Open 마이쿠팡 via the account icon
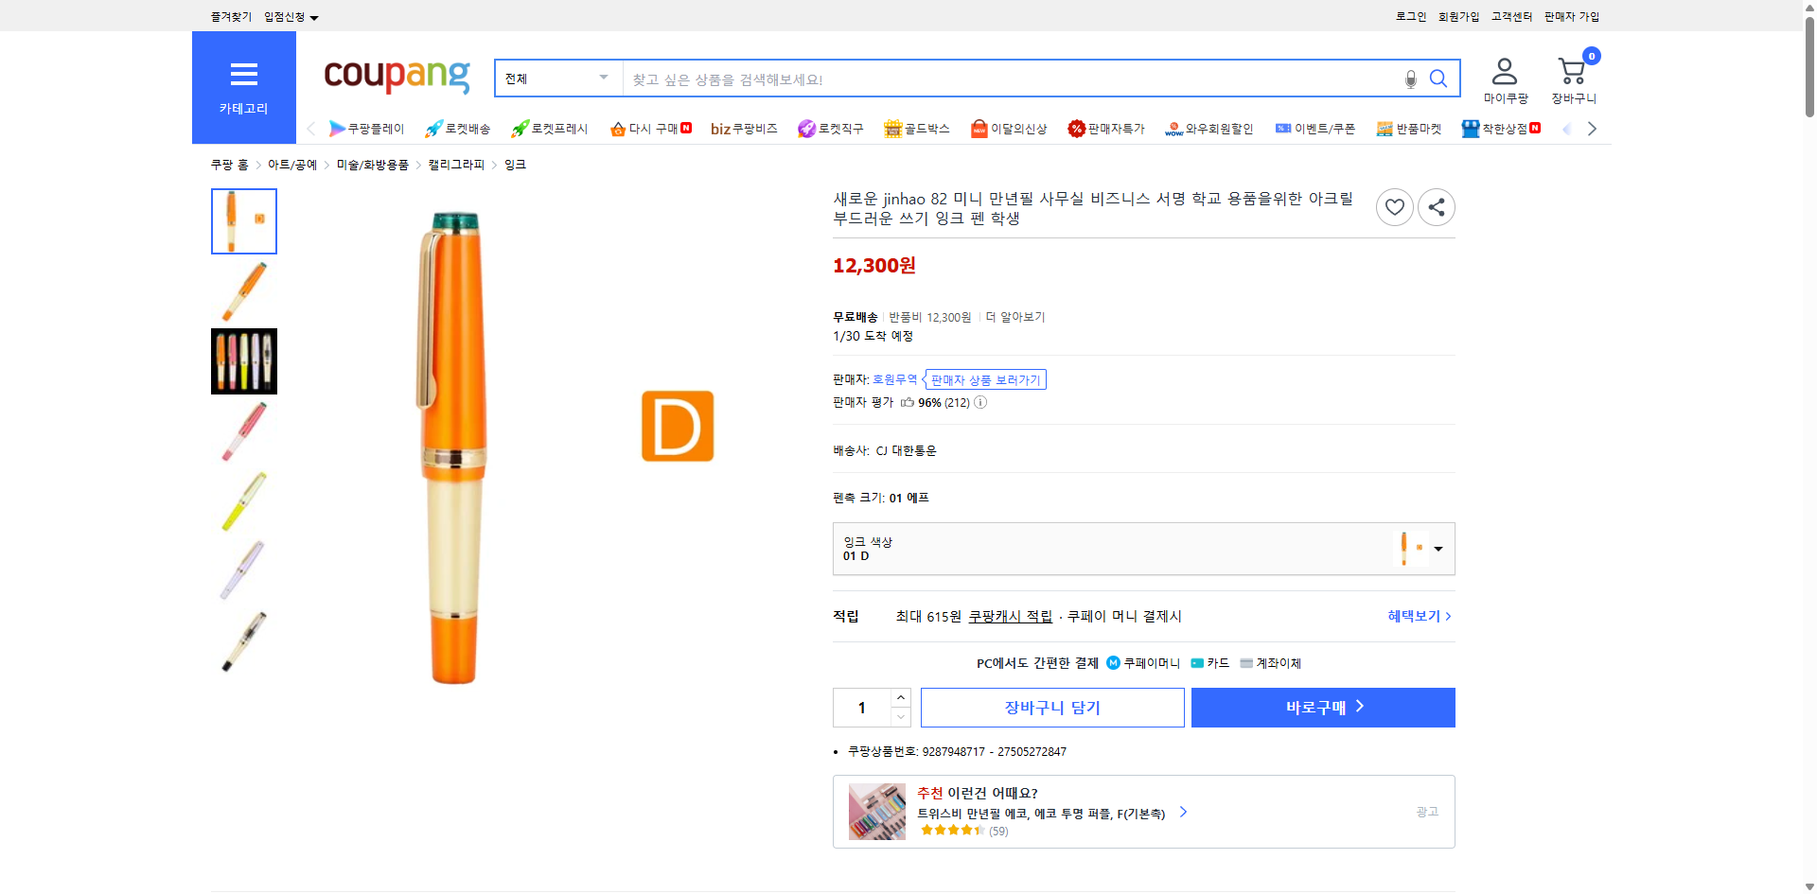Image resolution: width=1817 pixels, height=894 pixels. [1503, 70]
